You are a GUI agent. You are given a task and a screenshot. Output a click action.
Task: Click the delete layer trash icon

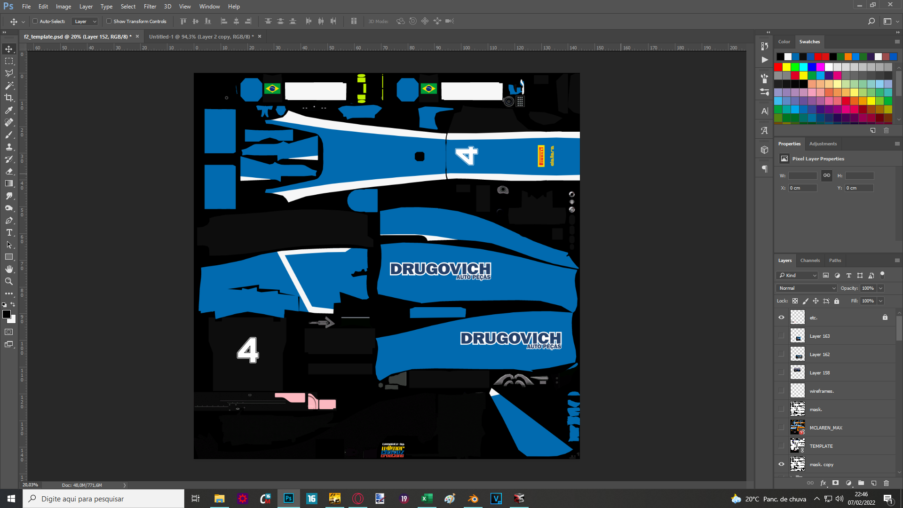click(x=887, y=483)
